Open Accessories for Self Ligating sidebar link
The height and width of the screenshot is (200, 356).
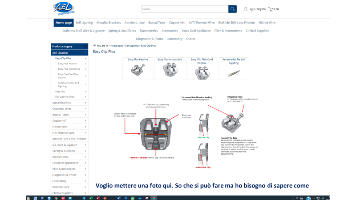[69, 84]
